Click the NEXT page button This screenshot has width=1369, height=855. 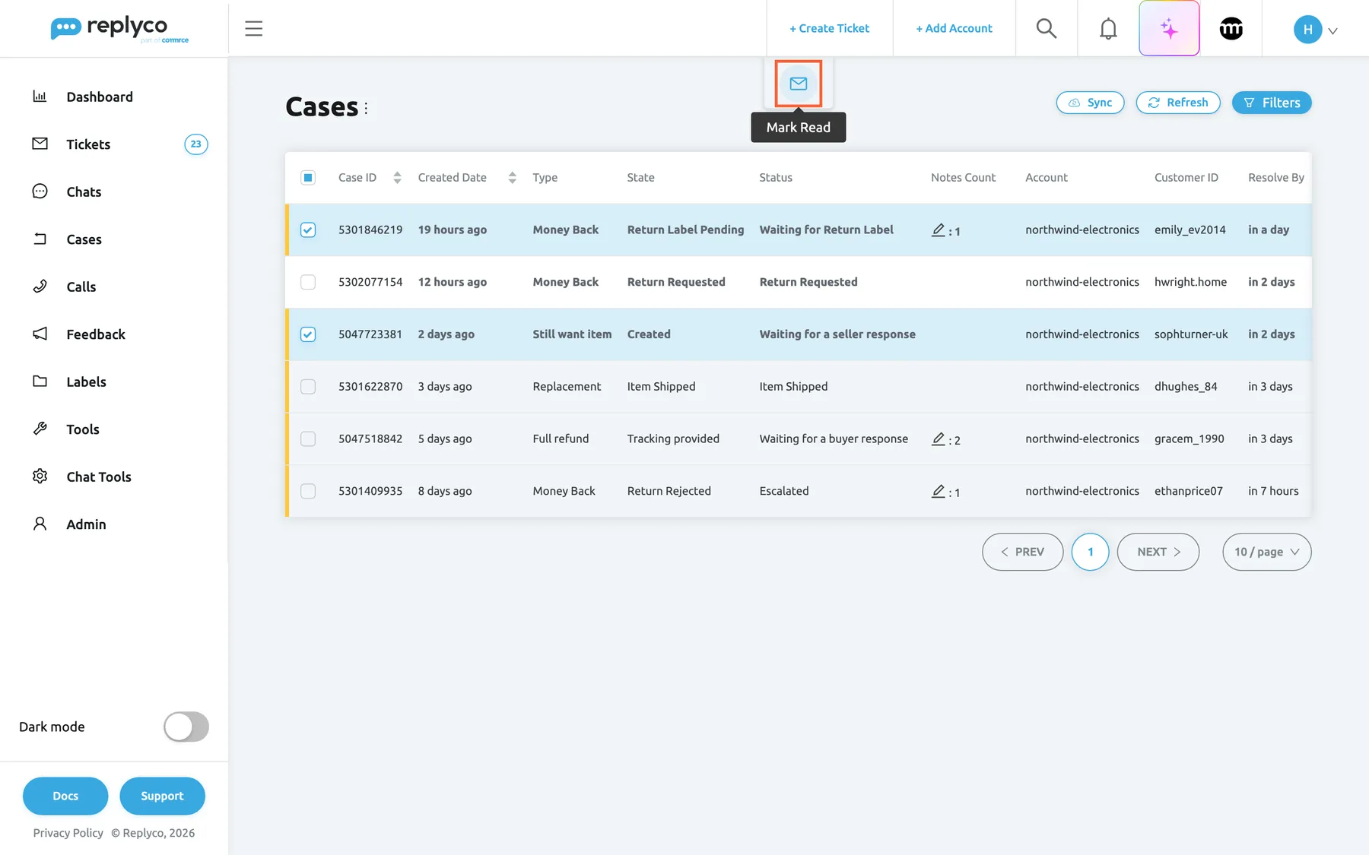[1158, 552]
